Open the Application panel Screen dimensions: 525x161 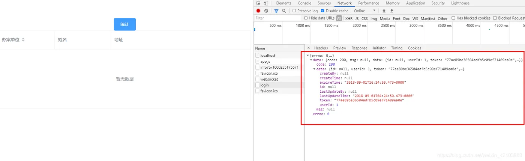tap(415, 3)
